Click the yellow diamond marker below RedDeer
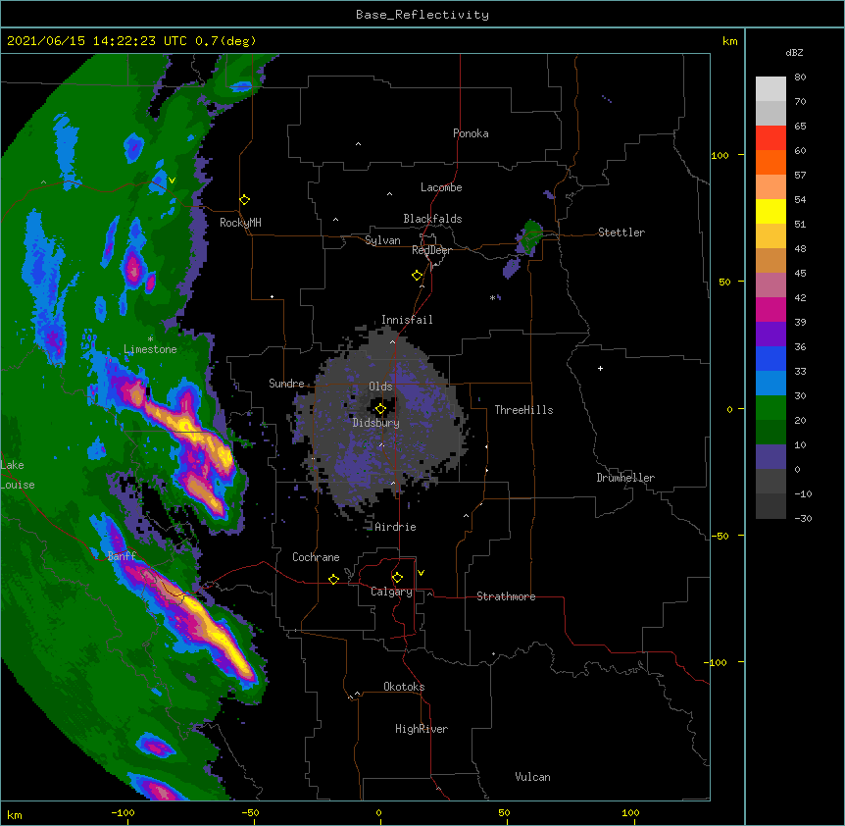The height and width of the screenshot is (826, 845). pos(418,276)
